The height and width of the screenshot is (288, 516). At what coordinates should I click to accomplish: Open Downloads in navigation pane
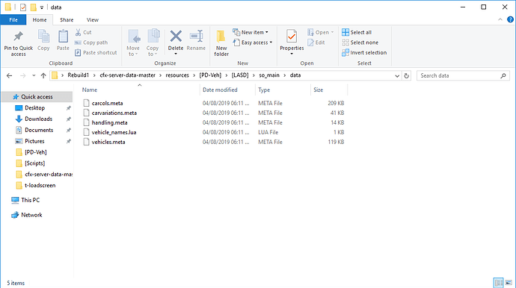(x=38, y=119)
